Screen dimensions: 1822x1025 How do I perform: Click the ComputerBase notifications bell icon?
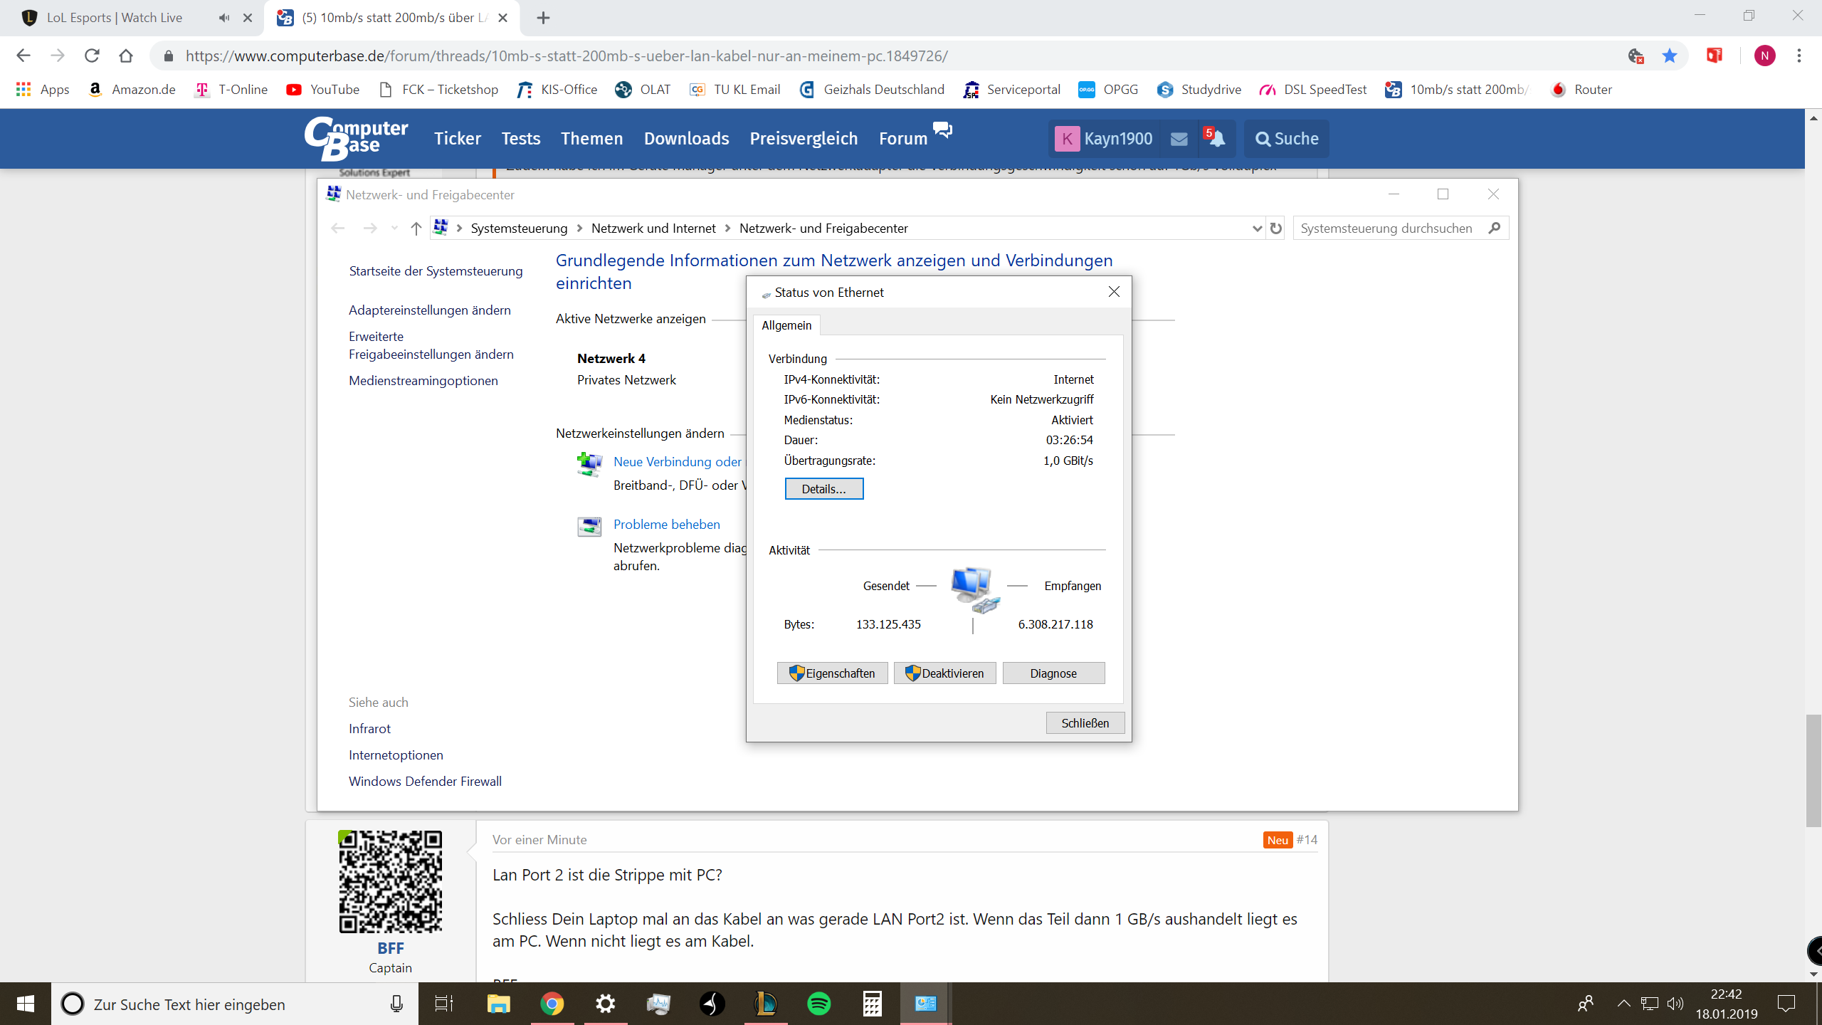click(1216, 139)
